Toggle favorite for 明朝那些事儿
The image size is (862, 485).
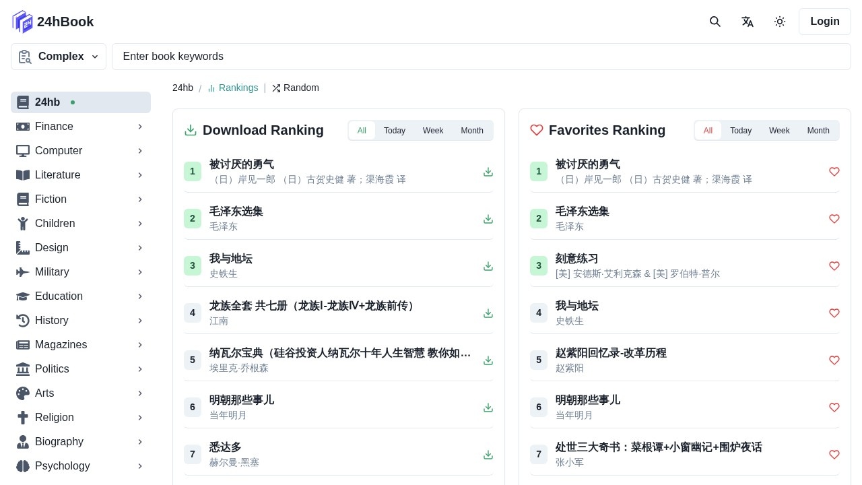[834, 408]
